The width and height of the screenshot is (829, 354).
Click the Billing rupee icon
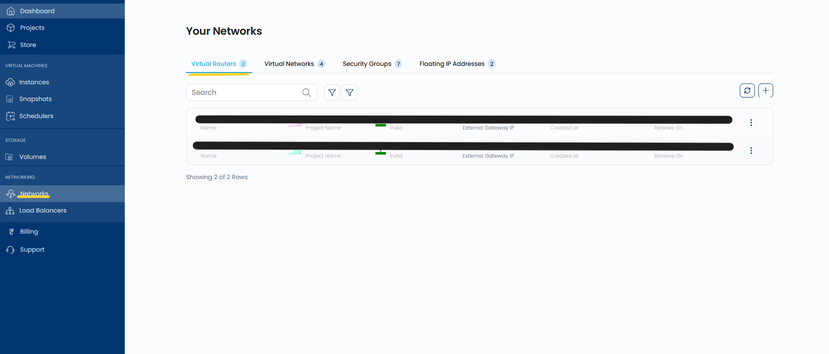pos(11,231)
